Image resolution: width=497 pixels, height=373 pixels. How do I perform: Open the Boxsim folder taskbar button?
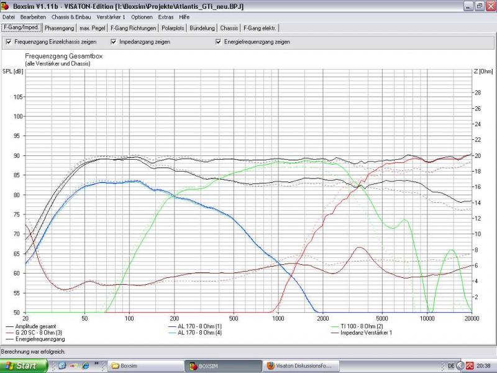147,366
